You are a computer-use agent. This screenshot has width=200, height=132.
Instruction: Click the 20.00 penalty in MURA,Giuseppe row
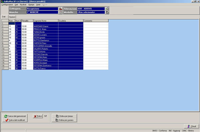[27, 63]
